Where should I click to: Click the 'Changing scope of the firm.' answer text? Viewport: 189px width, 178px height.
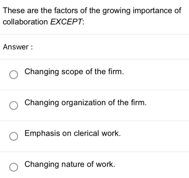(75, 71)
